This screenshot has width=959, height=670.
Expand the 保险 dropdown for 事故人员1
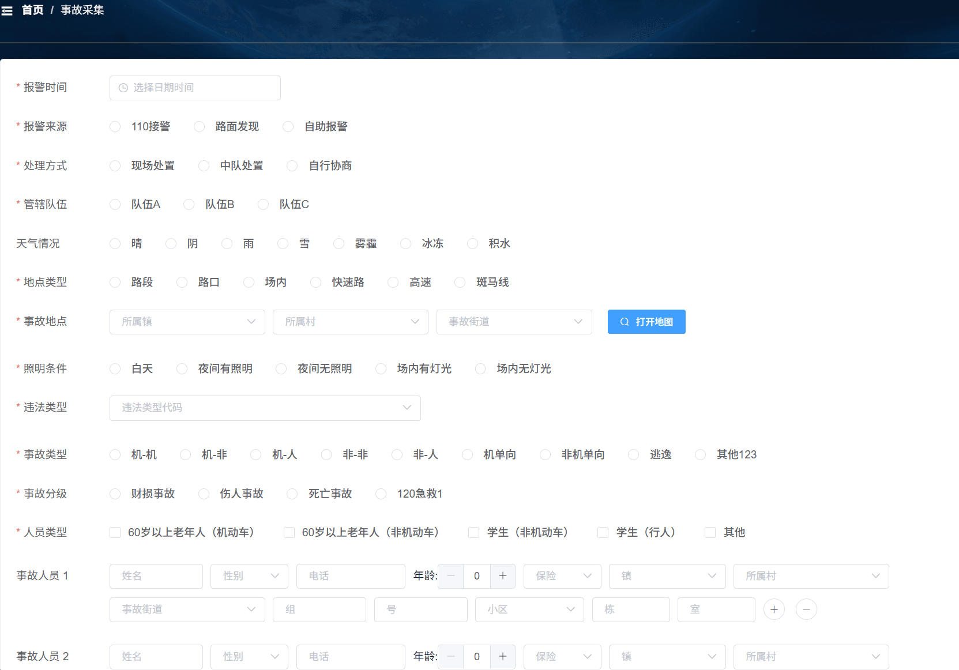[562, 576]
